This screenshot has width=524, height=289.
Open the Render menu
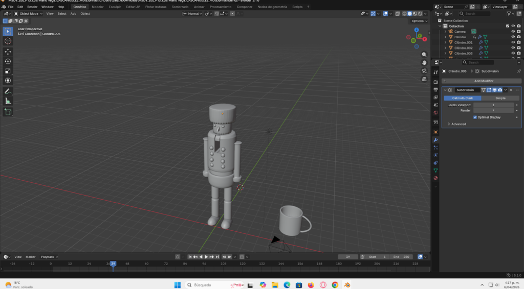pos(32,7)
